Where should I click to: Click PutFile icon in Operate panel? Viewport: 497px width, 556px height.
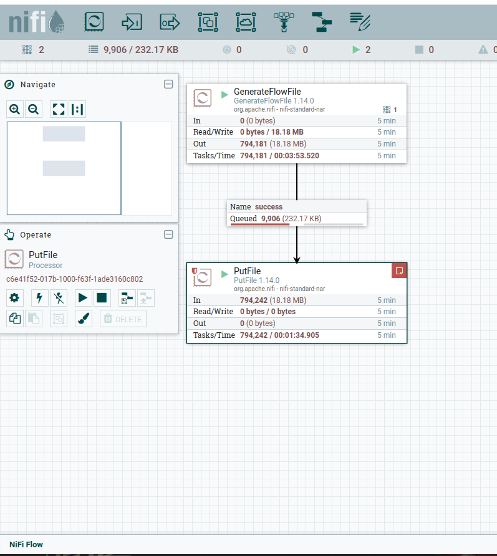[x=14, y=259]
